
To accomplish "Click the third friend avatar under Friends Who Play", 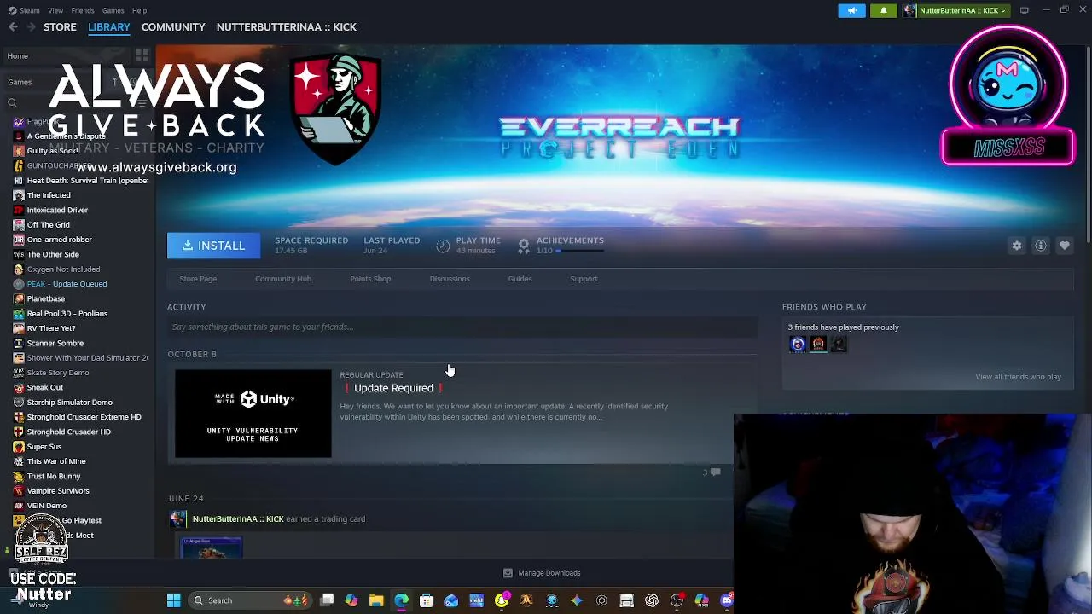I will 839,345.
